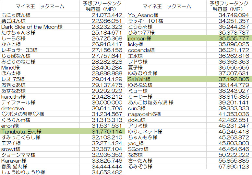Screen dimensions: 252x175
Task: Select the cell ひみつ77様
Action: pyautogui.click(x=167, y=33)
